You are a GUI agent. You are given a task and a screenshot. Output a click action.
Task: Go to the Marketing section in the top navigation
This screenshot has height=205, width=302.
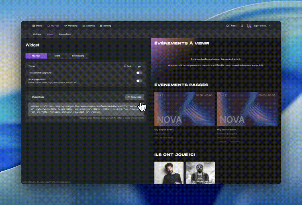71,26
